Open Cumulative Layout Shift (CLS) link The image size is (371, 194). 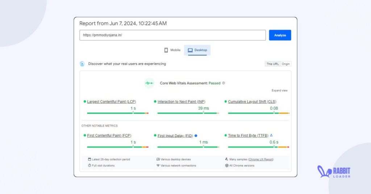pos(252,102)
